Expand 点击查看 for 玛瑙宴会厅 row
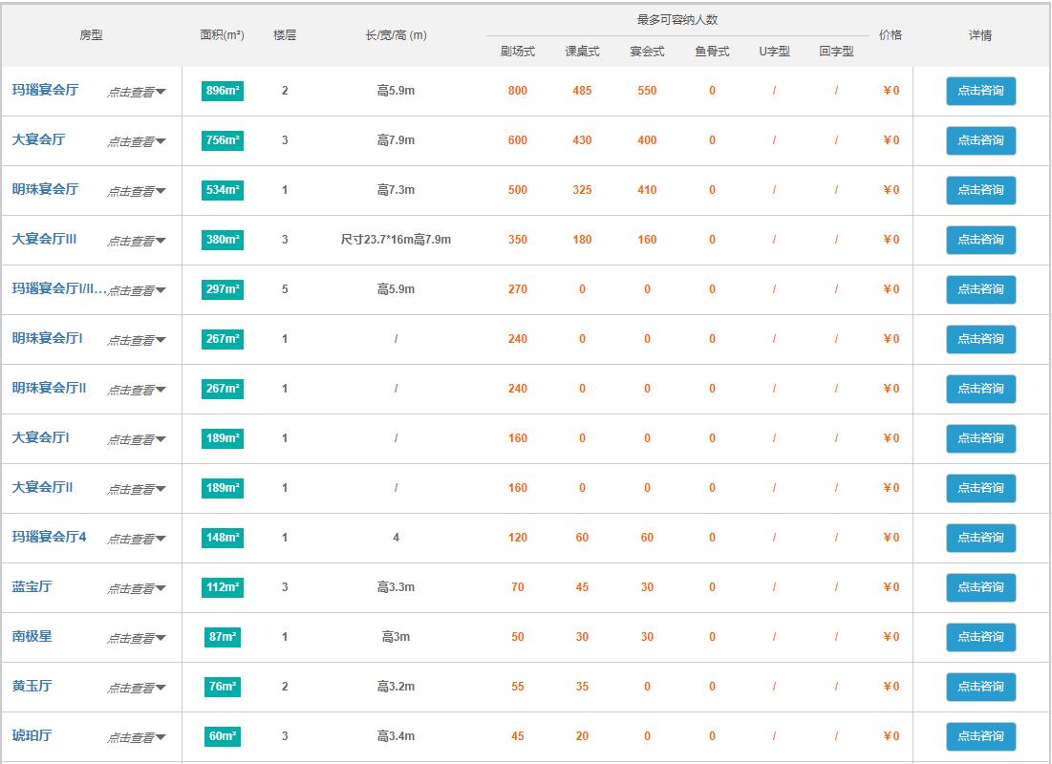1052x764 pixels. (137, 92)
